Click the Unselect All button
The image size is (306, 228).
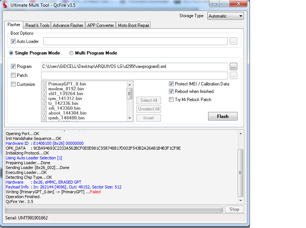149,109
